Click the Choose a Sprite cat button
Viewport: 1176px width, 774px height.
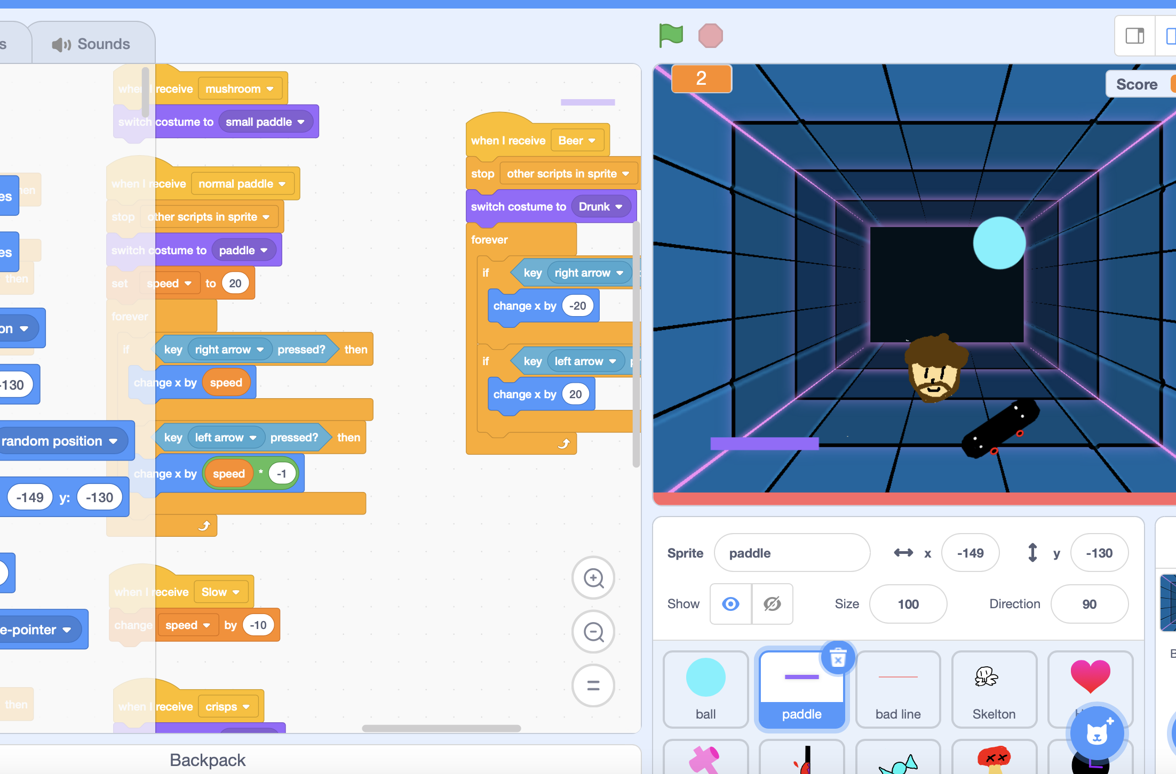[x=1096, y=734]
